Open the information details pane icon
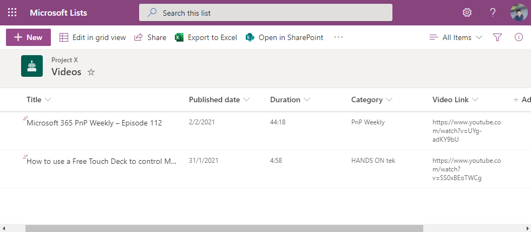531x232 pixels. pos(519,37)
